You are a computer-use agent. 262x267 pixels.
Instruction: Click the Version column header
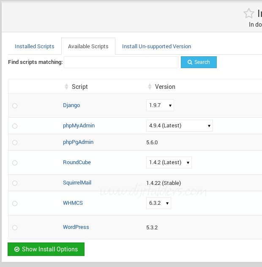(x=165, y=87)
